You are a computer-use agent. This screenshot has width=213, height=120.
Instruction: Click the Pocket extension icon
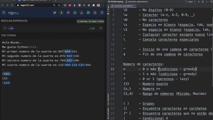click(x=65, y=5)
